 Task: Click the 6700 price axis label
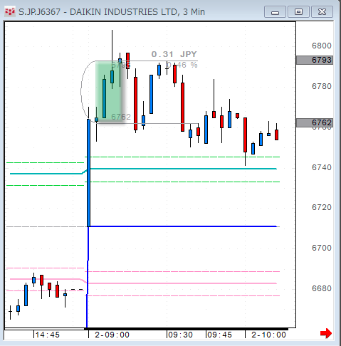(x=322, y=248)
